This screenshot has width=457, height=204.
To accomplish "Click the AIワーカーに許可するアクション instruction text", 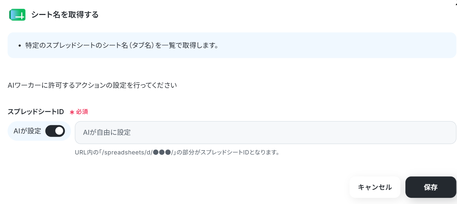I will [92, 86].
